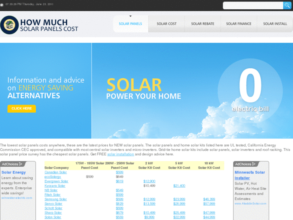Open the NB Solar link
This screenshot has width=293, height=220.
tap(51, 190)
